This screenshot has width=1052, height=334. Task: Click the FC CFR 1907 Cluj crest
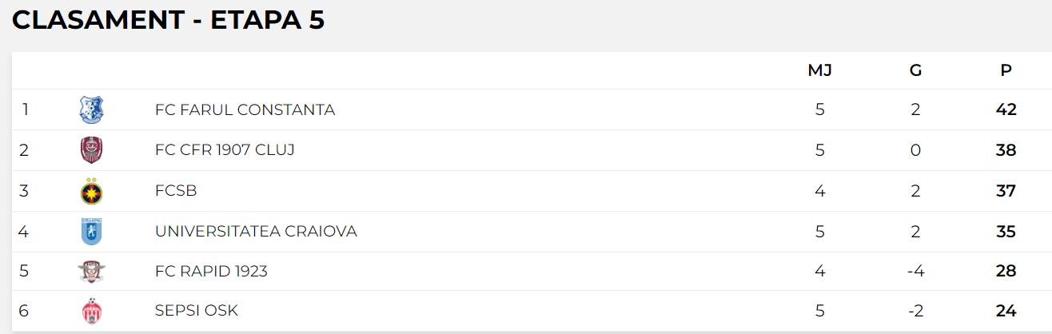[x=91, y=150]
